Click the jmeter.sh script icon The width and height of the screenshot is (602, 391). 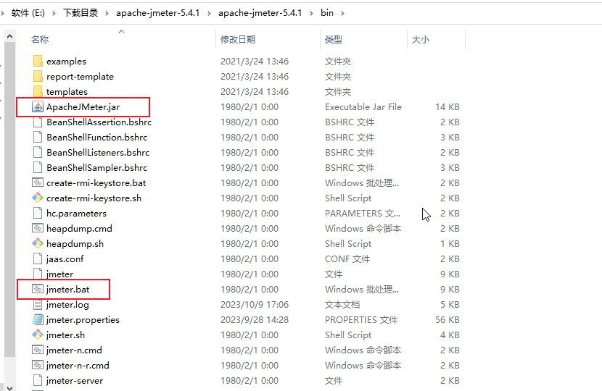tap(38, 335)
